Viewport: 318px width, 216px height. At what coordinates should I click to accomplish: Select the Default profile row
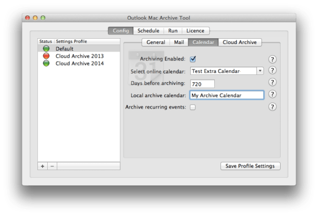pyautogui.click(x=79, y=49)
